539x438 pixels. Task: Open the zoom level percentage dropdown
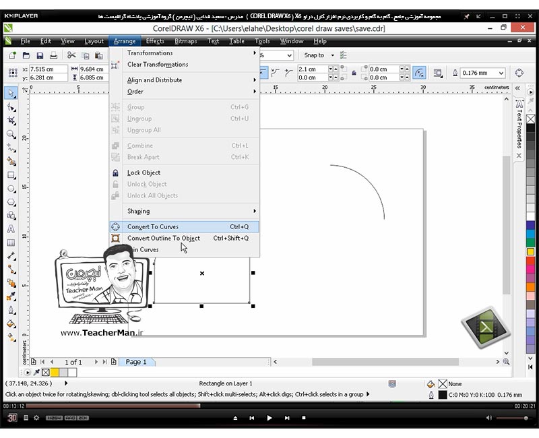(x=290, y=55)
